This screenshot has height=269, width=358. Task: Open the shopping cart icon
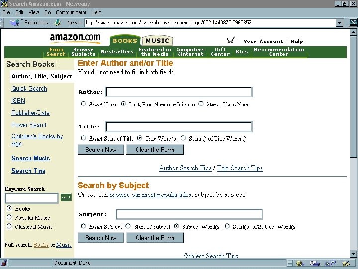click(x=231, y=40)
